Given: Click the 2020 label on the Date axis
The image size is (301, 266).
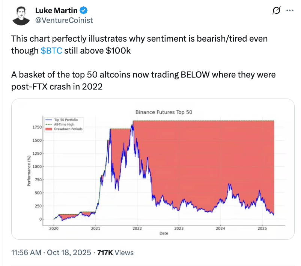Looking at the screenshot, I should (54, 228).
